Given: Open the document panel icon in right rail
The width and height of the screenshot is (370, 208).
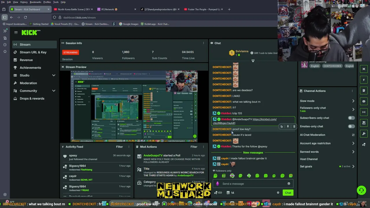Looking at the screenshot, I should pos(364,90).
